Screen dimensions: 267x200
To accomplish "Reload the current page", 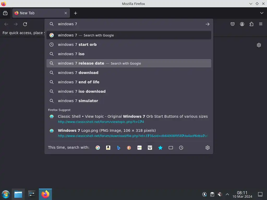I will point(25,24).
